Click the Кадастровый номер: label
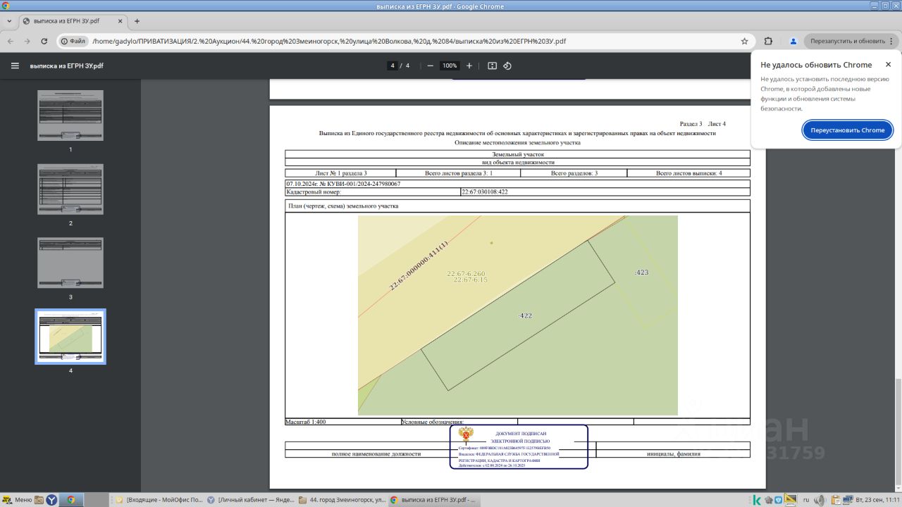 point(314,192)
